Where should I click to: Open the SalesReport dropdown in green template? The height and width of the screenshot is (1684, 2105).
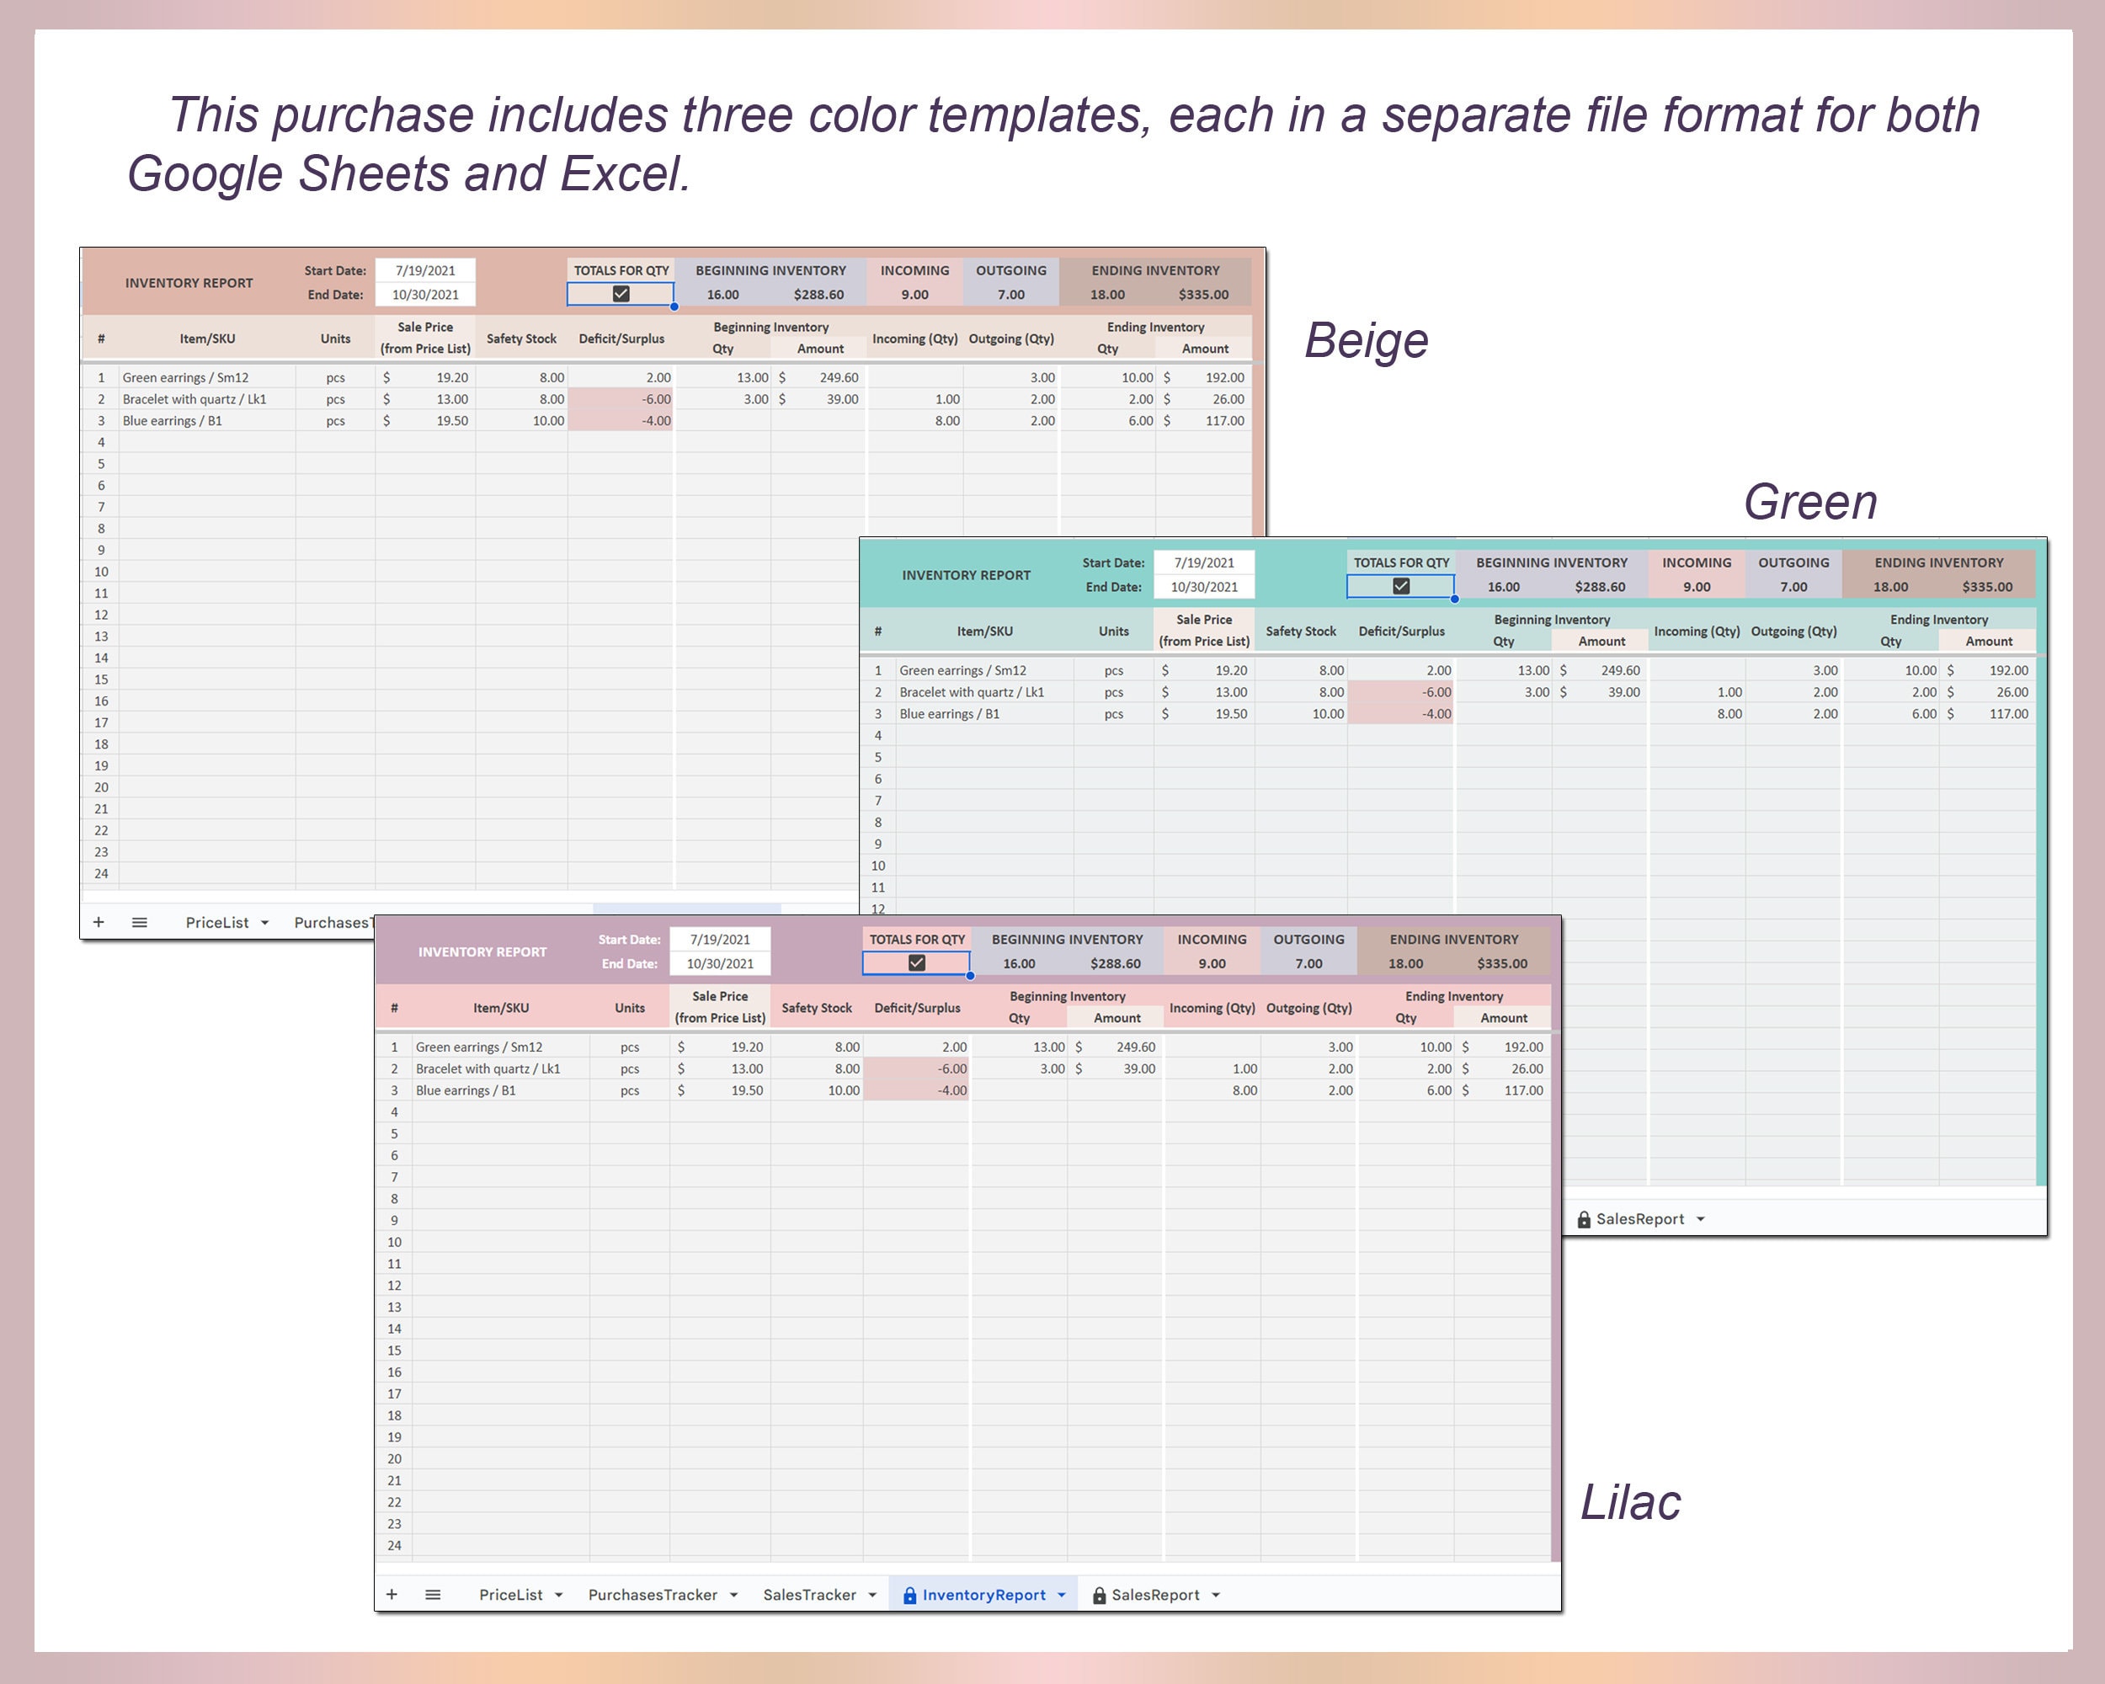click(1701, 1218)
